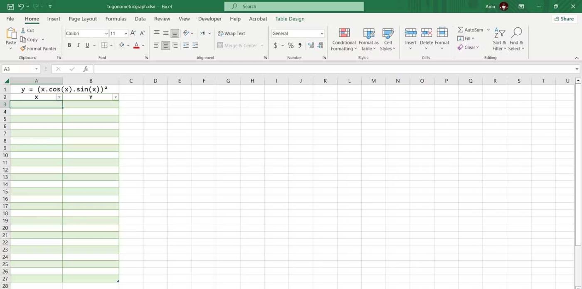The image size is (582, 289).
Task: Toggle Underline formatting
Action: pyautogui.click(x=87, y=45)
